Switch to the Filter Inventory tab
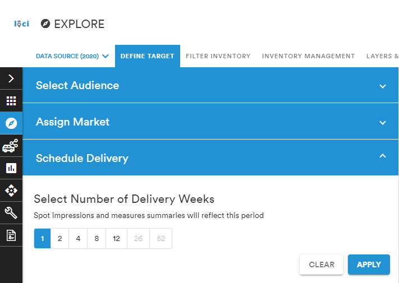 click(218, 56)
